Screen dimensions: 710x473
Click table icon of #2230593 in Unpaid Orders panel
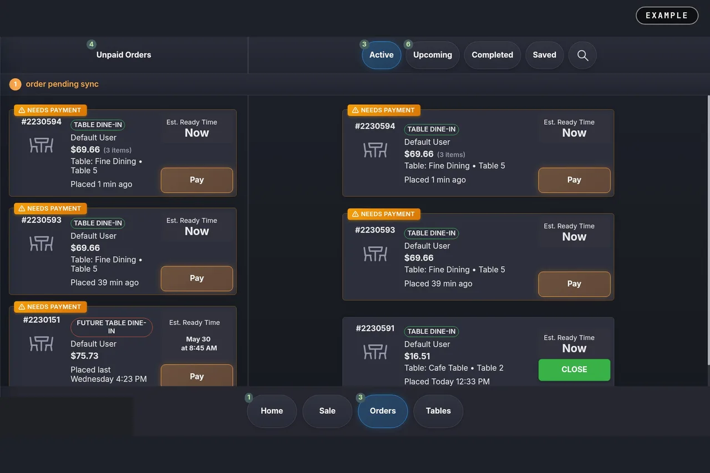[x=41, y=243]
